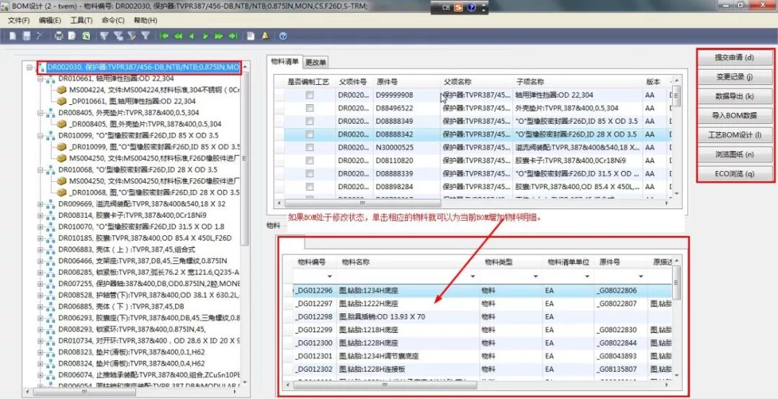This screenshot has height=399, width=778.
Task: Click the orange S input method icon
Action: 459,7
